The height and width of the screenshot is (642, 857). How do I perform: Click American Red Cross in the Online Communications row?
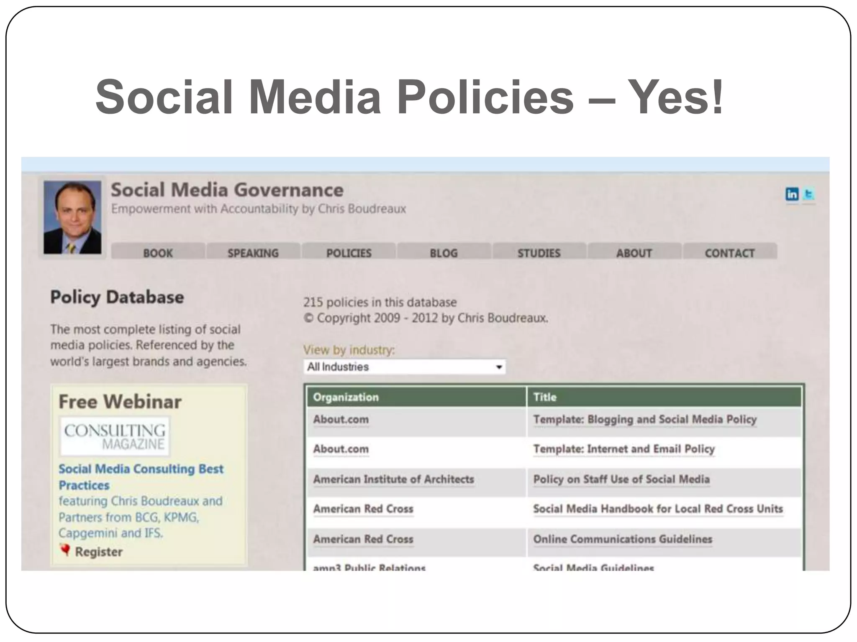[x=363, y=539]
